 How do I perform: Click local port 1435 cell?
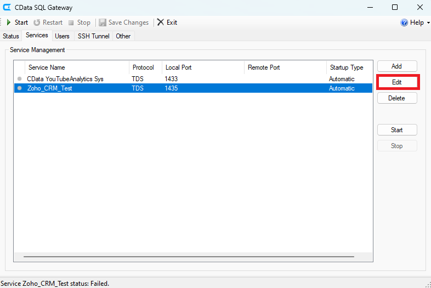point(171,88)
